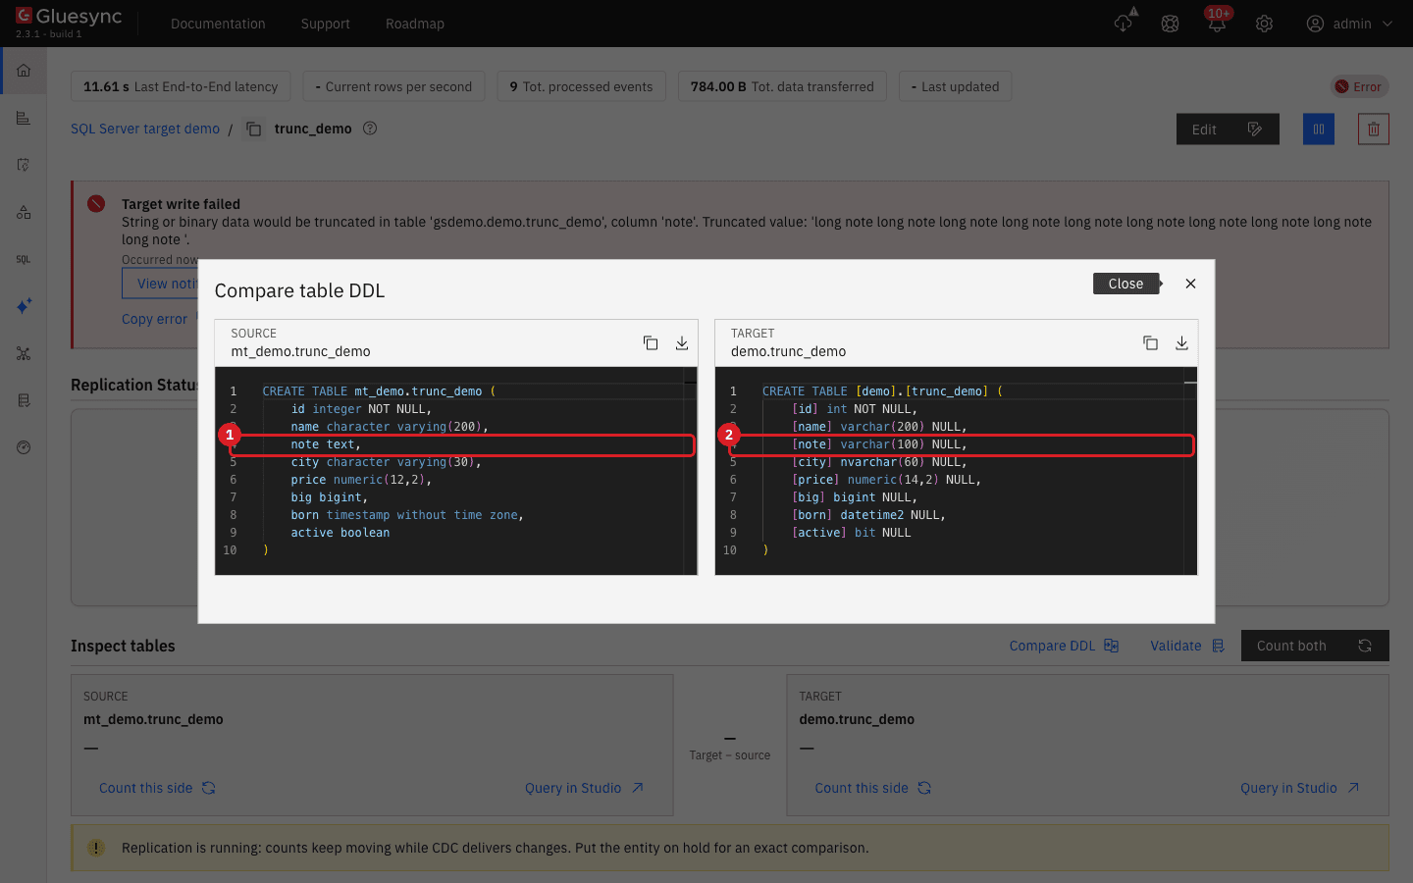Click the Compare DDL link
This screenshot has height=883, width=1413.
pos(1064,646)
